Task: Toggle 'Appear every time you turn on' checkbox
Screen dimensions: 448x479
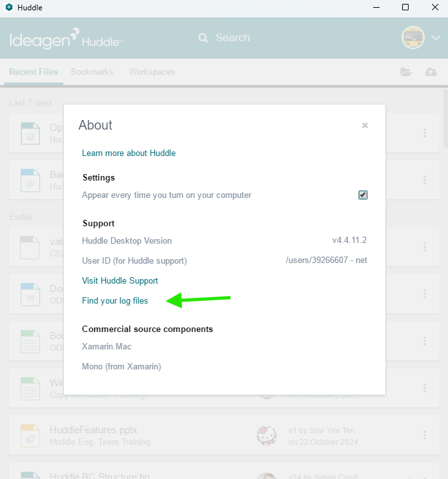Action: click(x=363, y=195)
